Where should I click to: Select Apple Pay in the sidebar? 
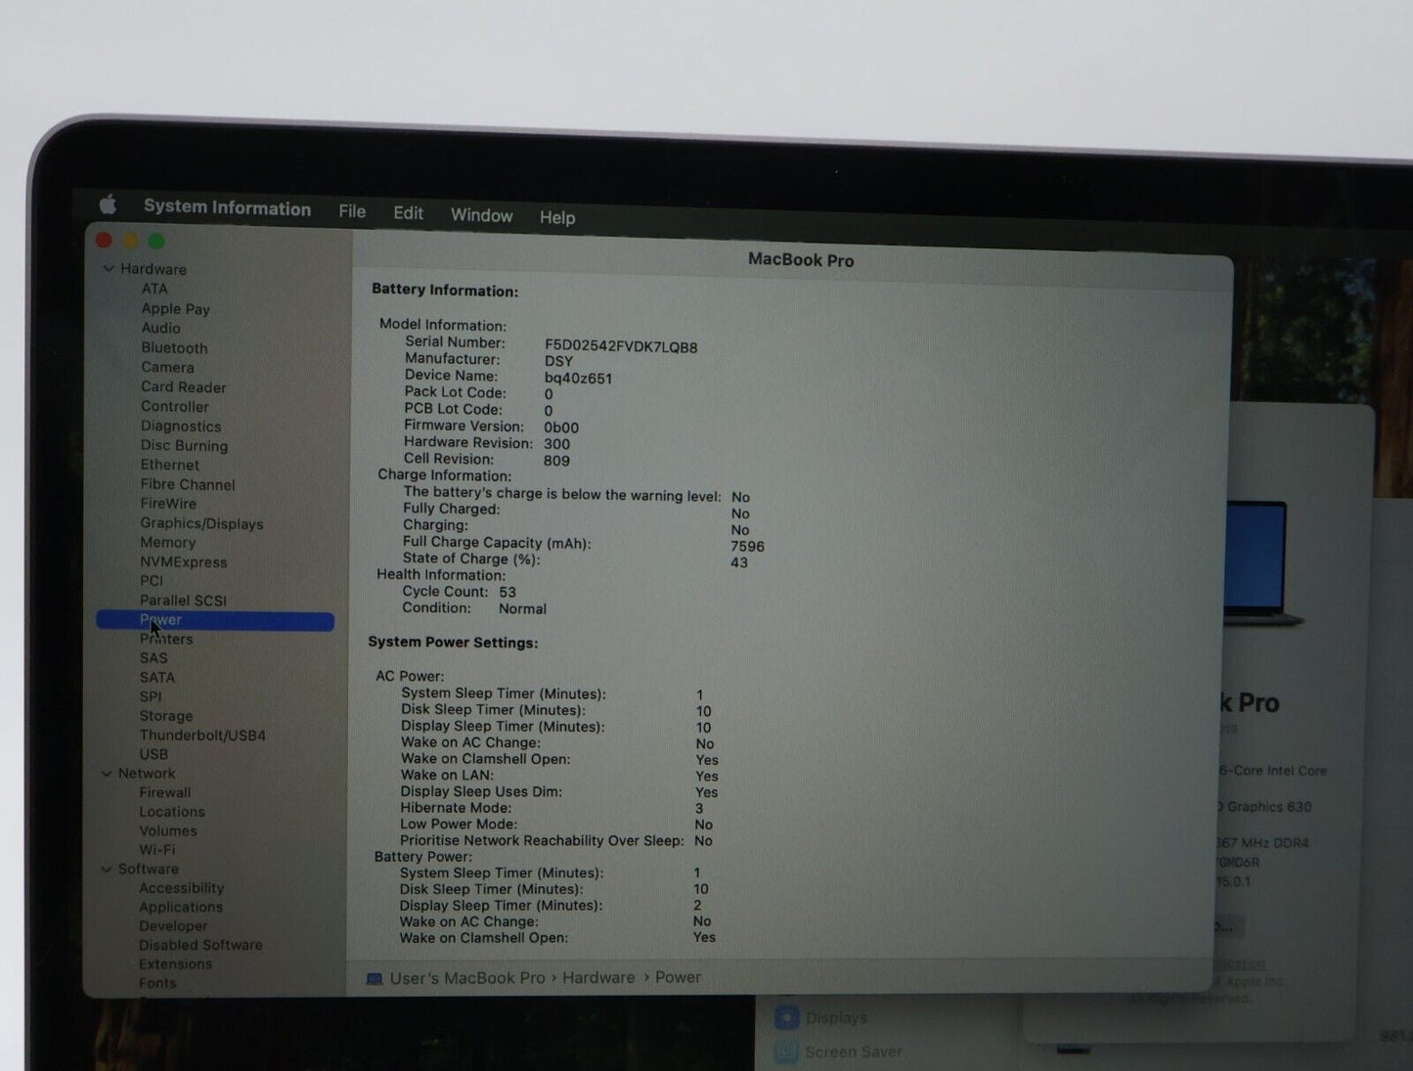coord(175,308)
